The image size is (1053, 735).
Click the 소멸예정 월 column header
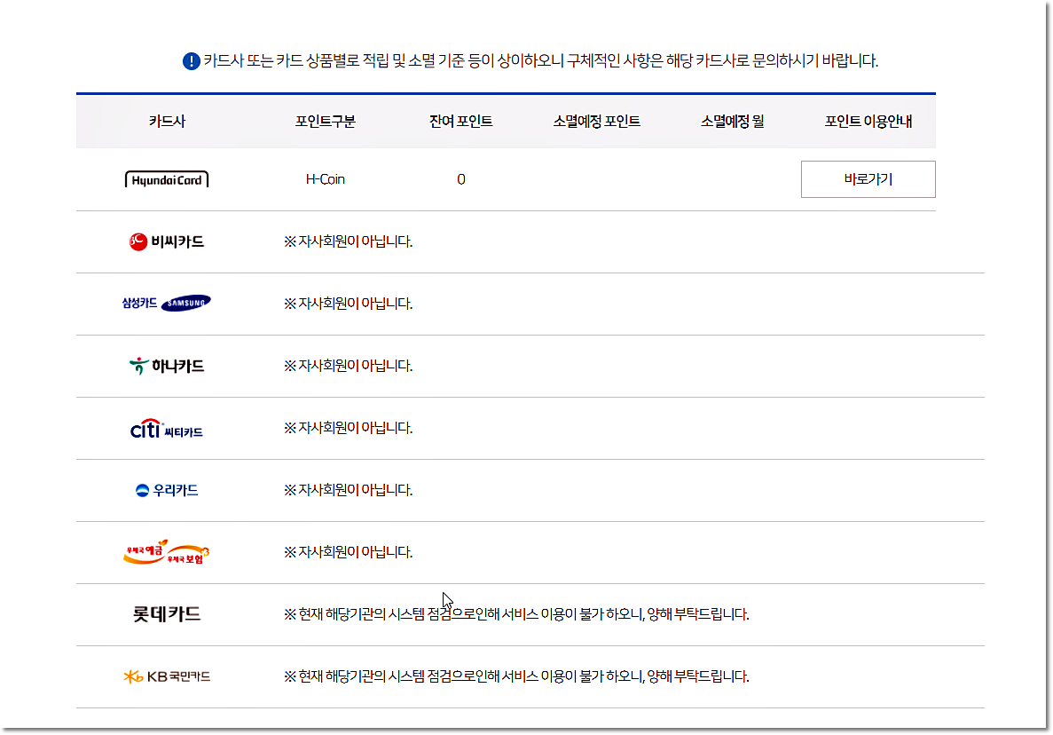[732, 121]
